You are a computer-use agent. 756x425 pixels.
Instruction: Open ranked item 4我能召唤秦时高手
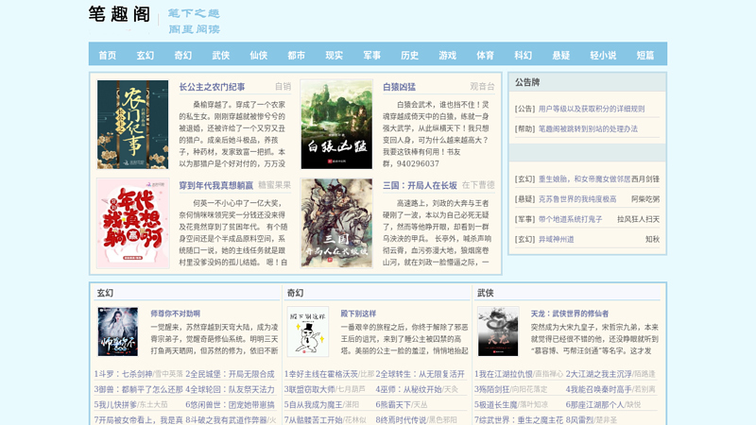(599, 389)
